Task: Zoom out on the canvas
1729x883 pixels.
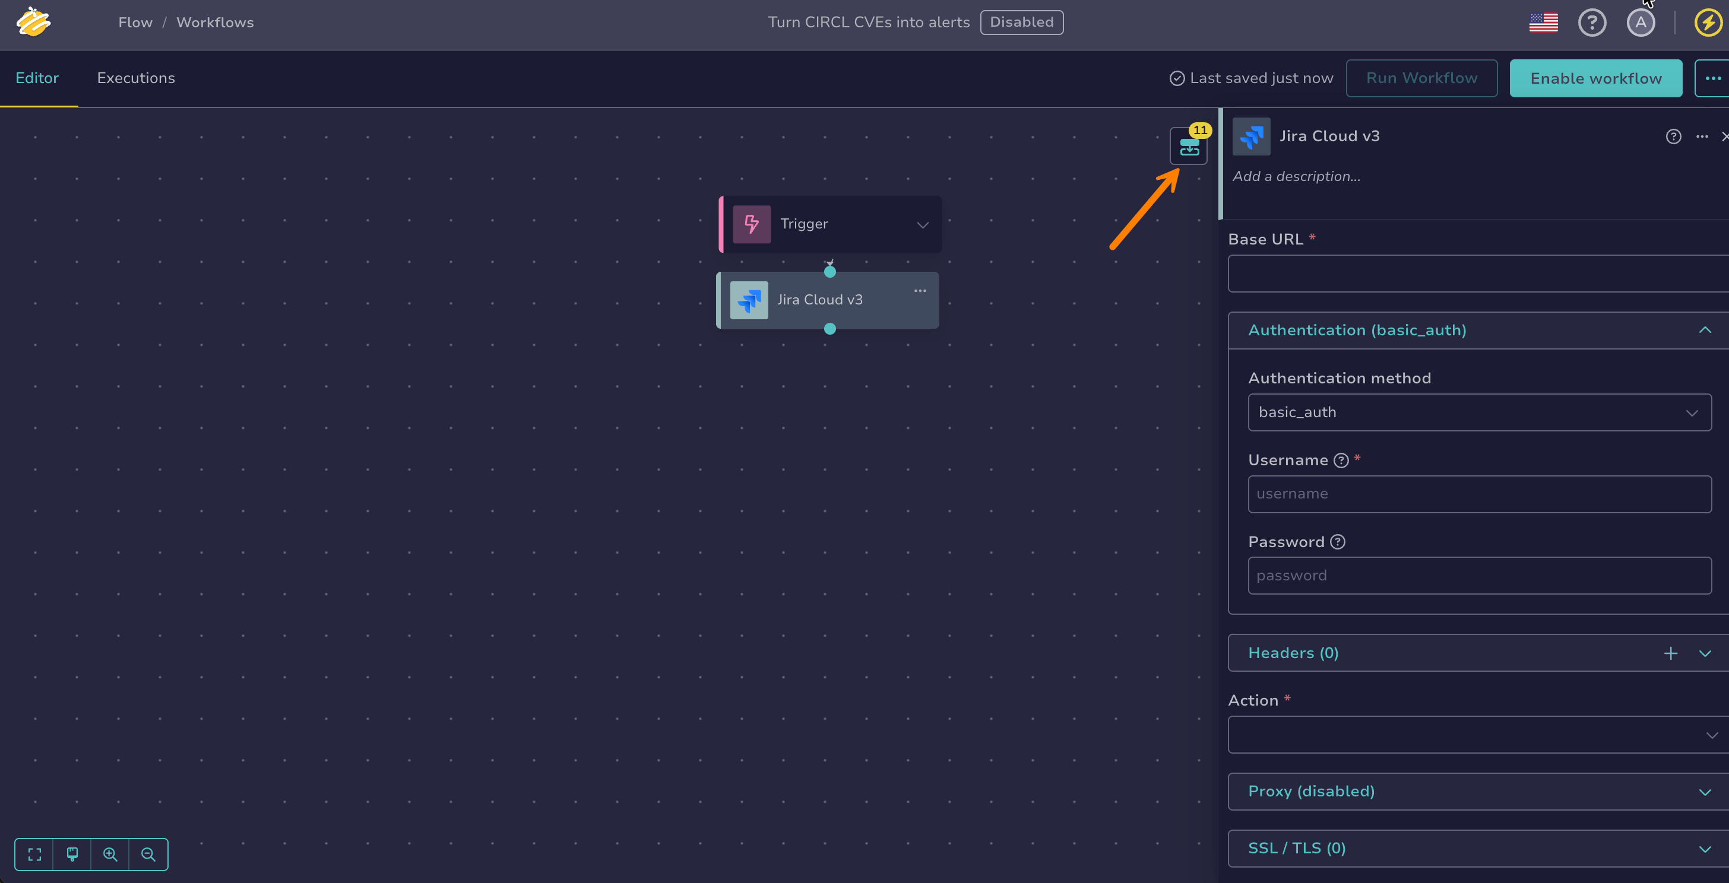Action: click(x=148, y=854)
